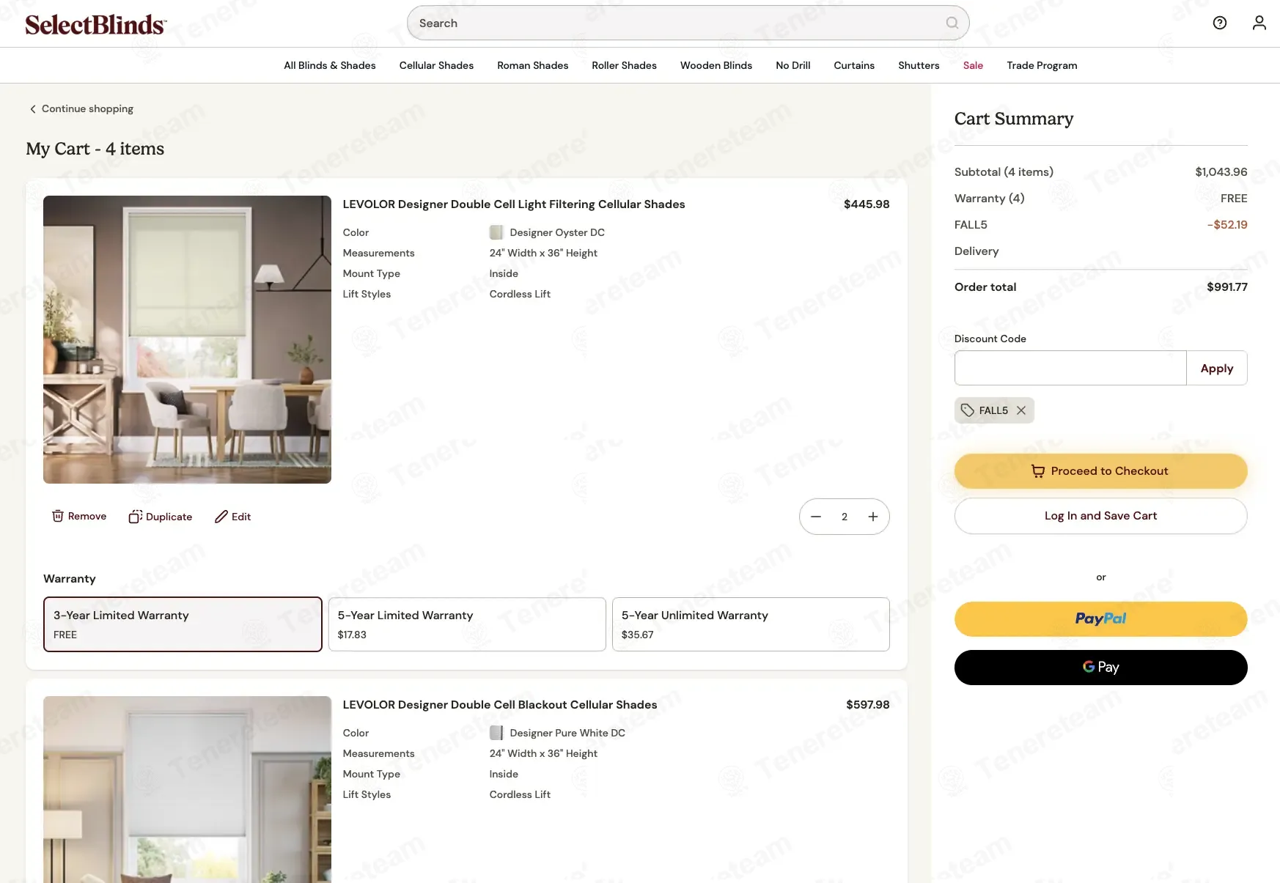This screenshot has height=883, width=1280.
Task: Open the Blackout Cellular Shades product image
Action: pyautogui.click(x=187, y=789)
